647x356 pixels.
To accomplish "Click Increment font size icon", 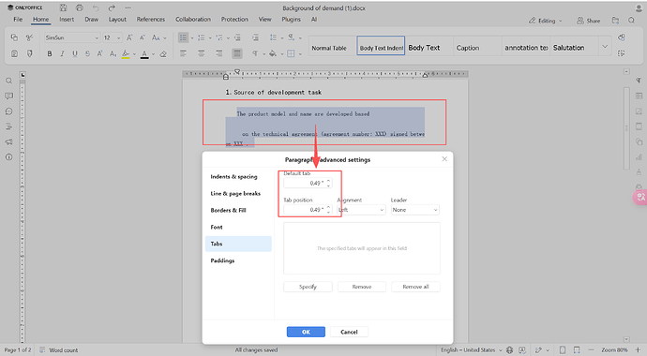I will coord(129,37).
